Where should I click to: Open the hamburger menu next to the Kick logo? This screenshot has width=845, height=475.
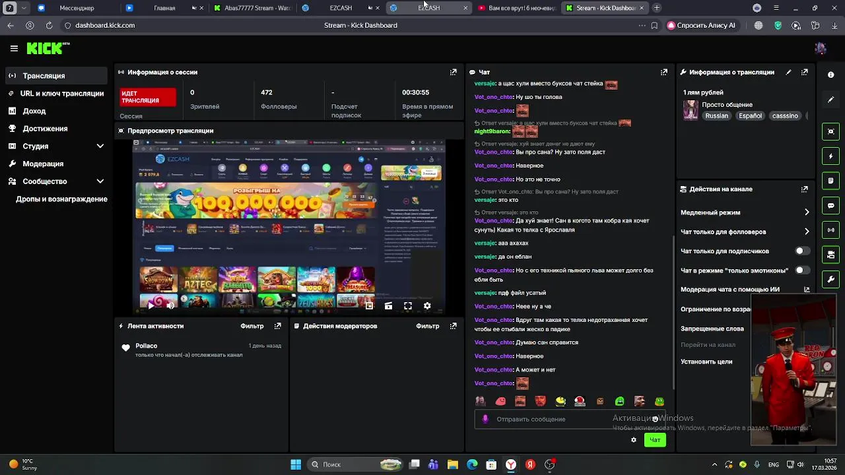pos(14,48)
